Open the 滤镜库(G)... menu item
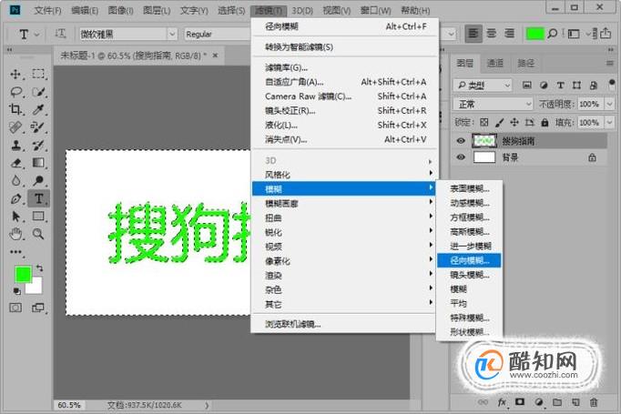The height and width of the screenshot is (414, 621). click(x=344, y=67)
